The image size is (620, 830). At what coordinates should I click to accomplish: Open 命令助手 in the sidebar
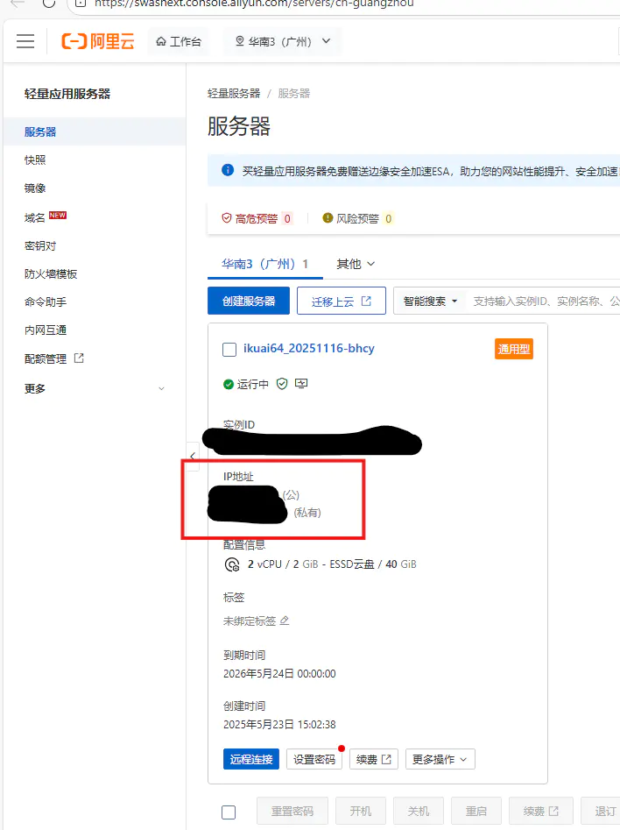[46, 301]
